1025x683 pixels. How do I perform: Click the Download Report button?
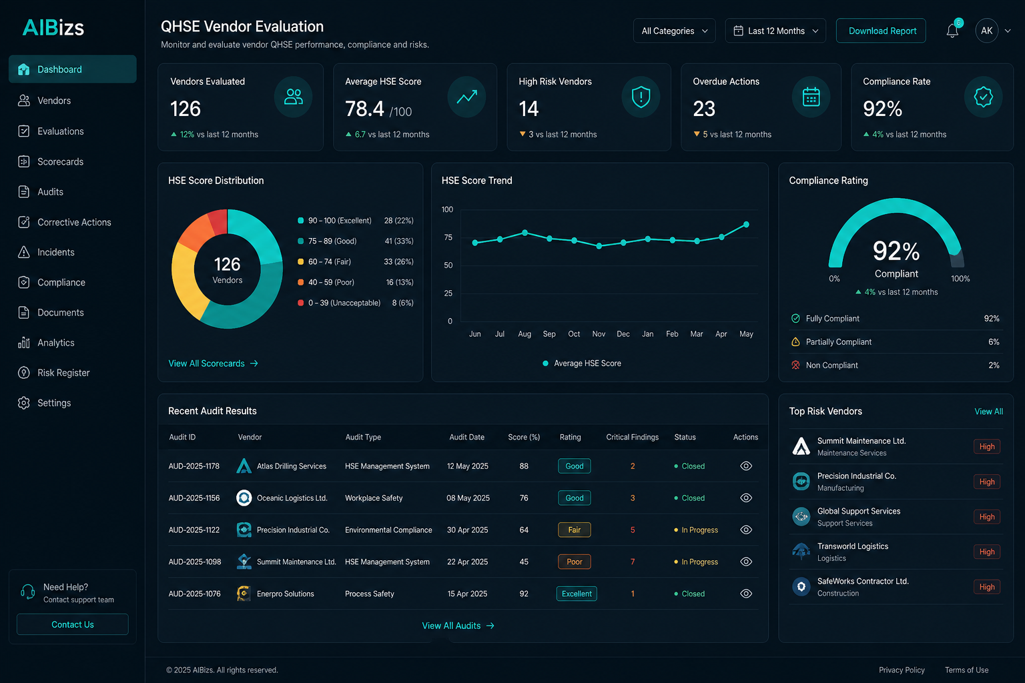click(881, 31)
